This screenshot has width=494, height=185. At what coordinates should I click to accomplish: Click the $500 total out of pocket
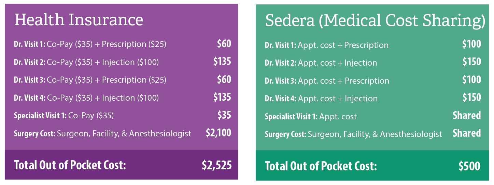coord(469,166)
